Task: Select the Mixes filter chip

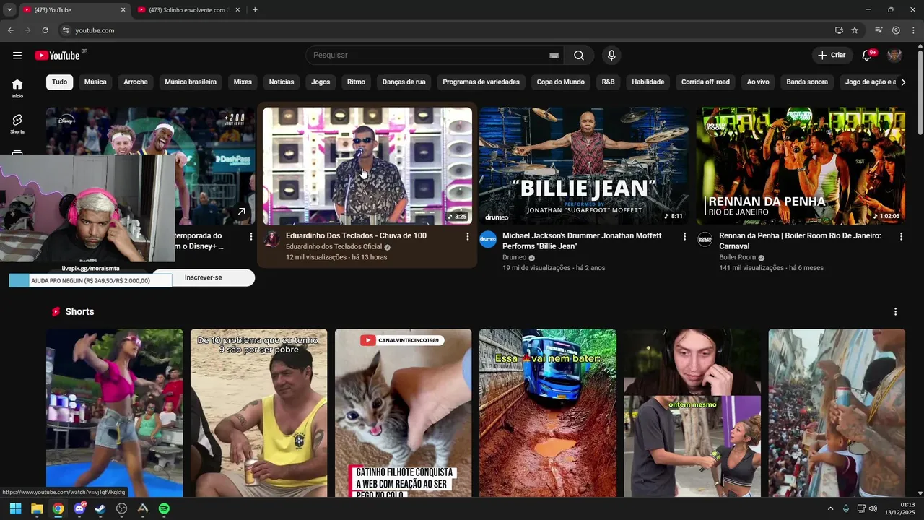Action: click(x=243, y=82)
